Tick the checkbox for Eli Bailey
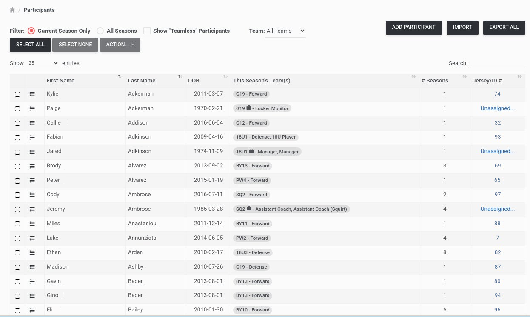This screenshot has height=317, width=530. coord(17,310)
